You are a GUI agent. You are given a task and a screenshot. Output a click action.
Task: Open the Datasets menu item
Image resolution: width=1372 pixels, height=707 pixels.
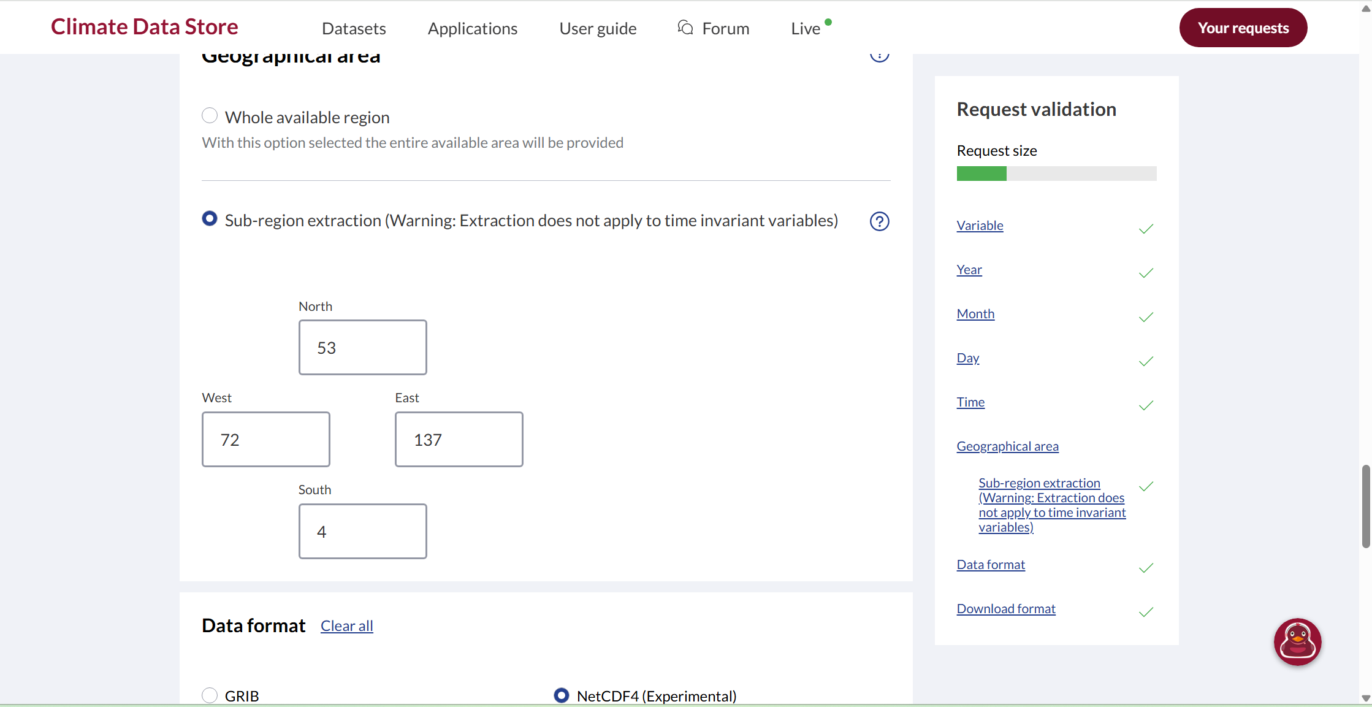tap(354, 28)
